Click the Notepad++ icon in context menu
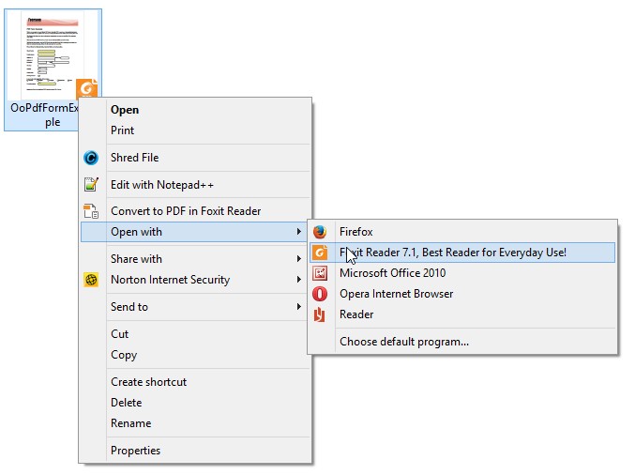Viewport: 635px width, 475px height. click(91, 184)
